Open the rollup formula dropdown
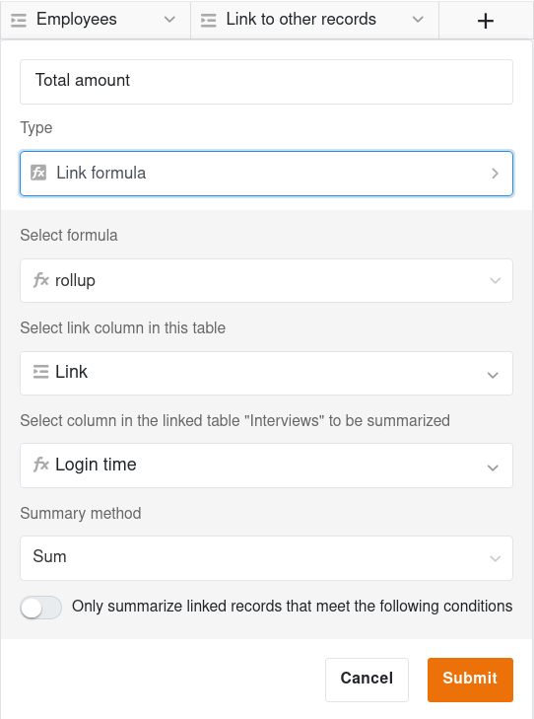Image resolution: width=534 pixels, height=719 pixels. pyautogui.click(x=266, y=280)
